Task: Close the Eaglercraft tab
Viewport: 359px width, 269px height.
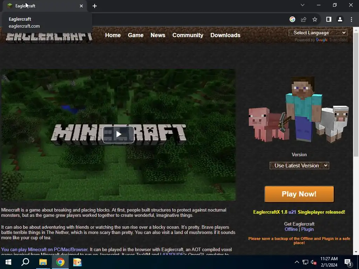Action: point(81,6)
